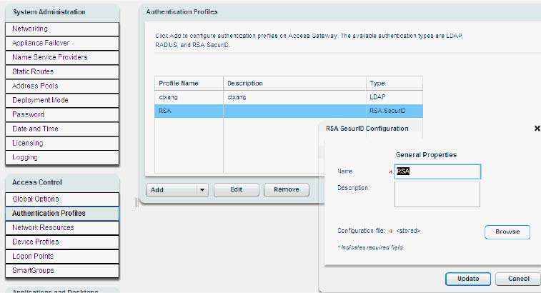The height and width of the screenshot is (293, 541).
Task: Click the LDAP type cell
Action: pos(394,97)
